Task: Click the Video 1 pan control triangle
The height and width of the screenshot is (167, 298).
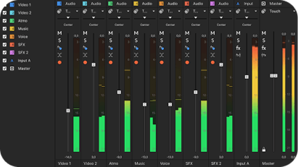Action: click(x=68, y=17)
